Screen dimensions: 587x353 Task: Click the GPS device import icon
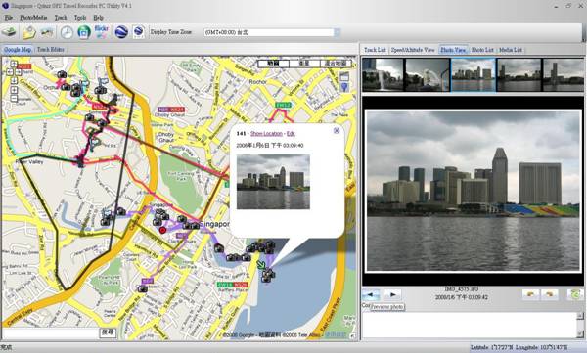(9, 32)
